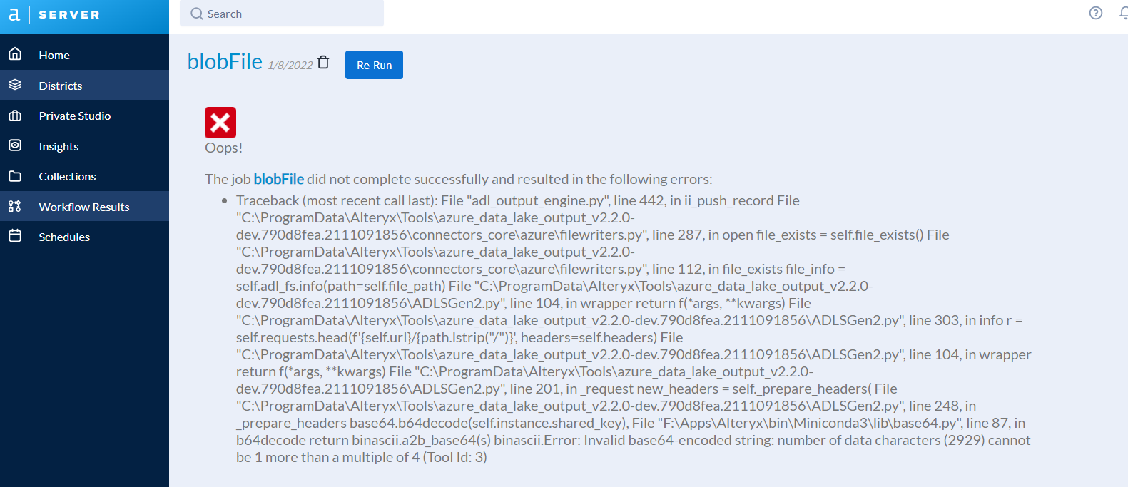Click the Alteryx logo in the header
This screenshot has height=487, width=1128.
[14, 14]
